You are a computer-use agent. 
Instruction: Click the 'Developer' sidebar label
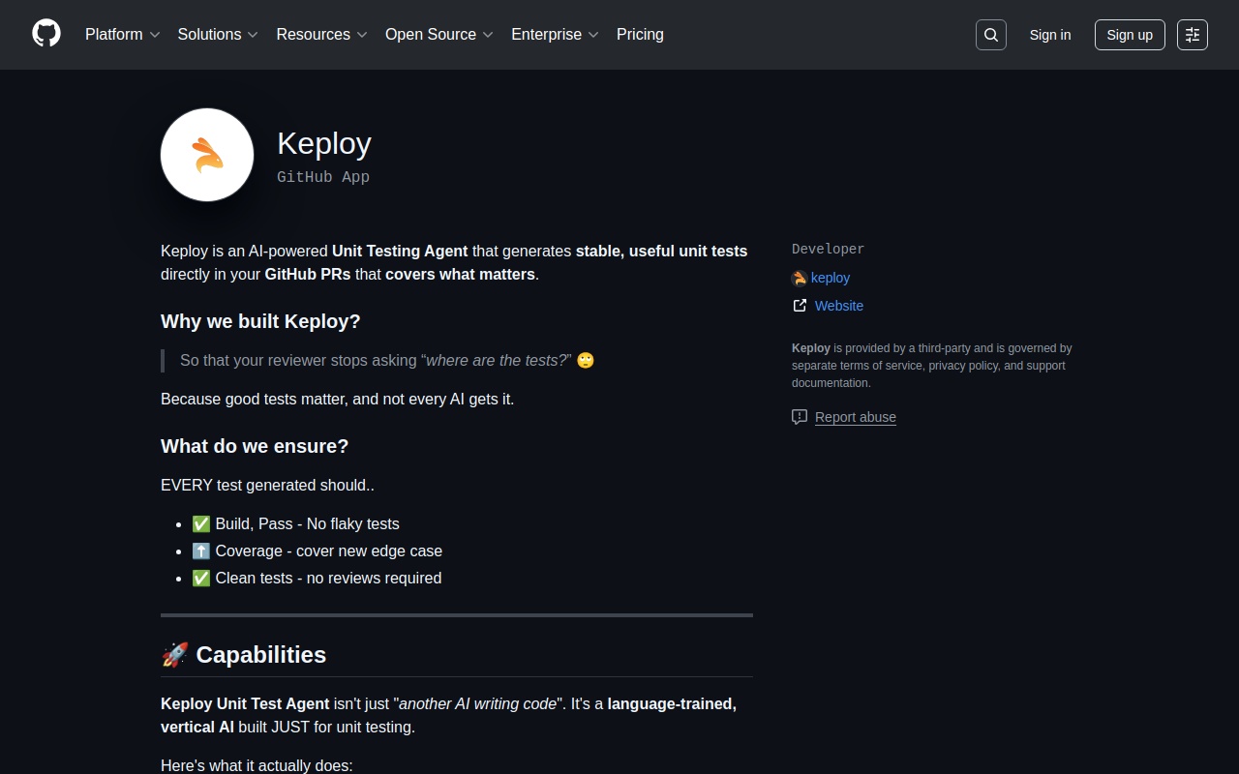point(828,249)
